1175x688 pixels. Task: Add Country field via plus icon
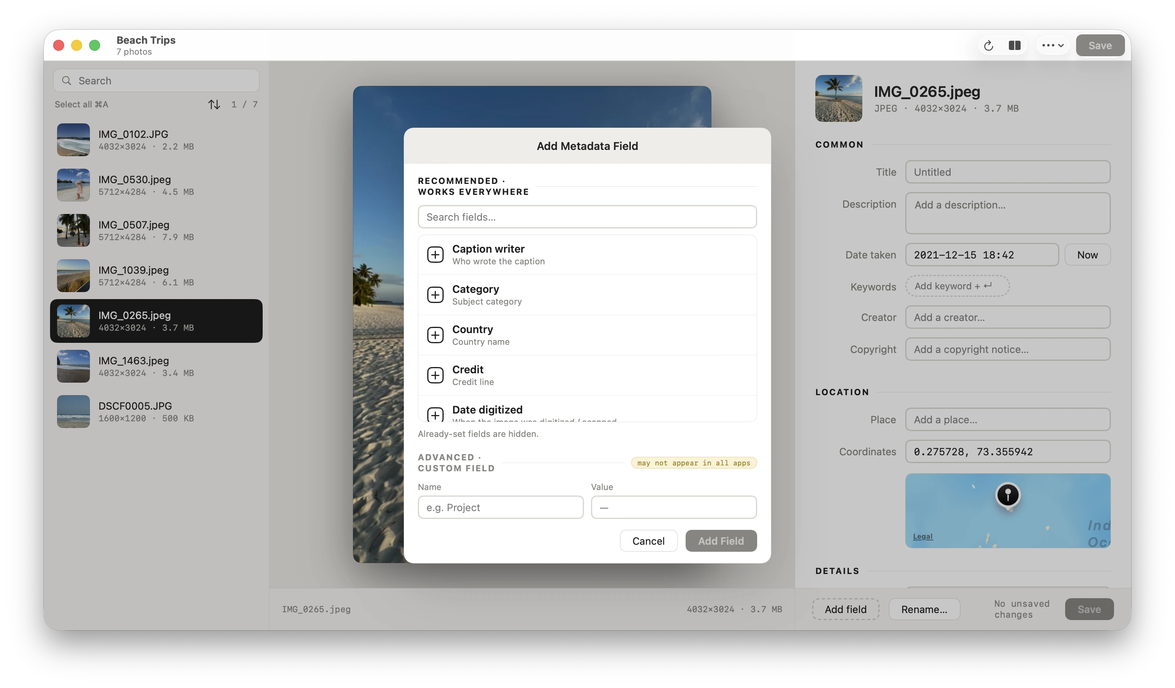click(x=435, y=335)
